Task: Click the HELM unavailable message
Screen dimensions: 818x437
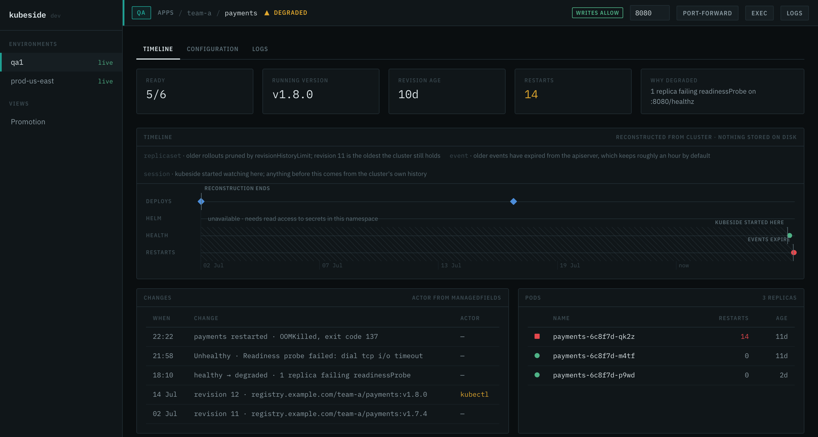Action: click(293, 219)
